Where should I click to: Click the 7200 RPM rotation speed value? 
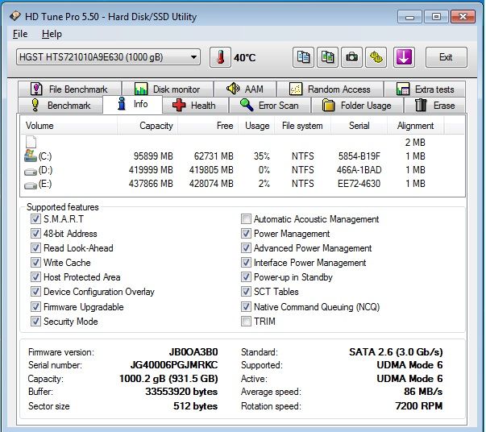(419, 405)
